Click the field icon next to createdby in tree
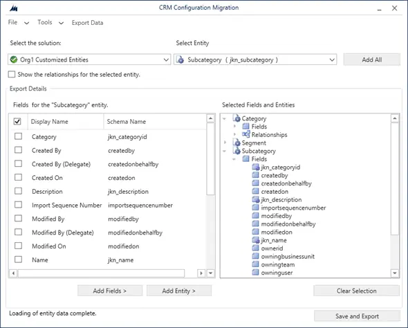 (x=256, y=175)
